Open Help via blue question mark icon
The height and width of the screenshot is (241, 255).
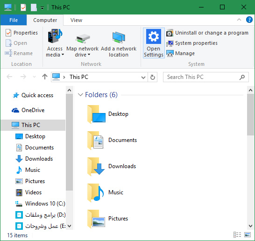(x=249, y=20)
